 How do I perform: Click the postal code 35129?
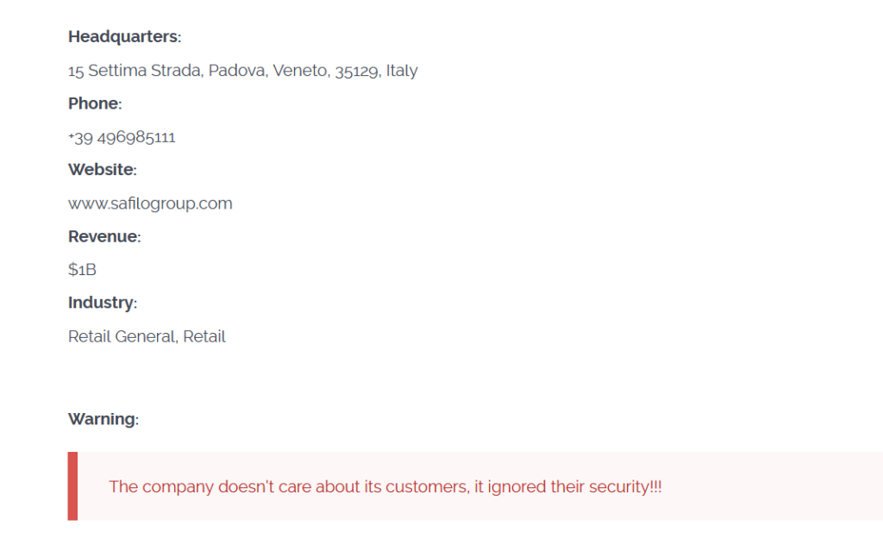pos(357,71)
